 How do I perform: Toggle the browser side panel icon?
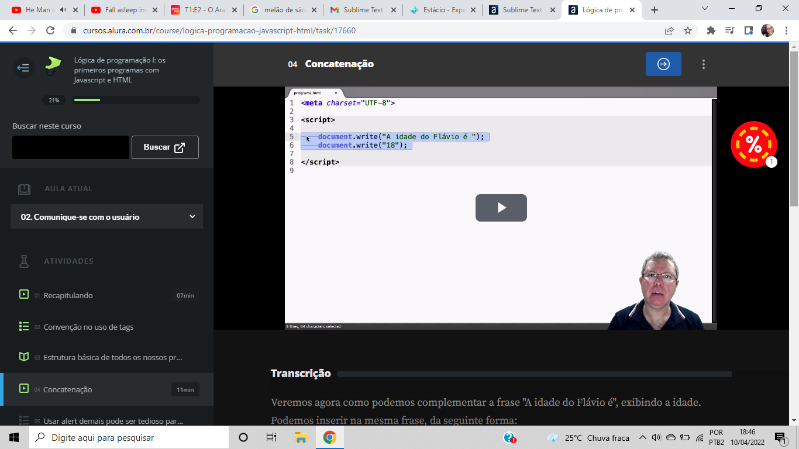[x=748, y=30]
